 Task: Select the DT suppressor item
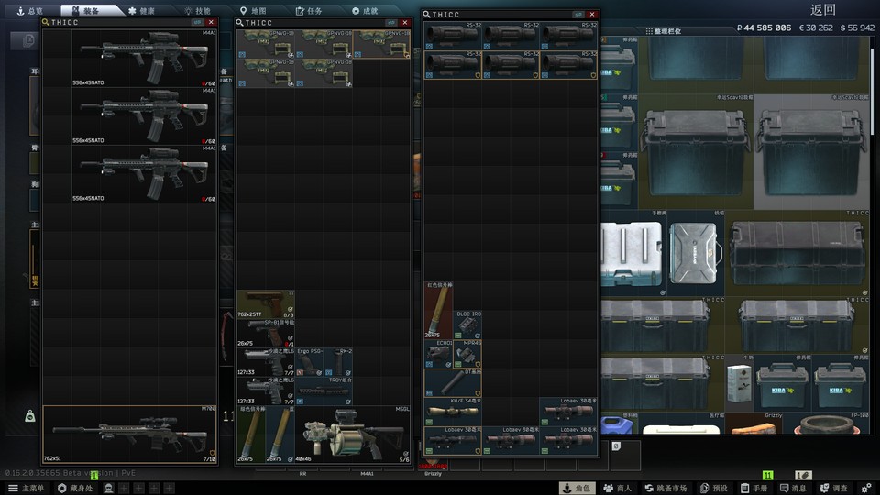453,383
